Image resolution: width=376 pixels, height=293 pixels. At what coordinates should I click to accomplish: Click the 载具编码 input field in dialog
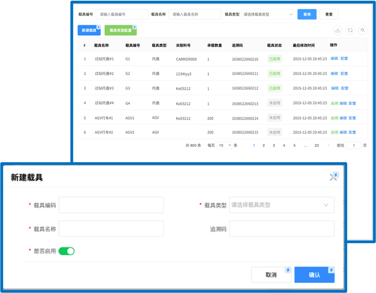point(111,205)
